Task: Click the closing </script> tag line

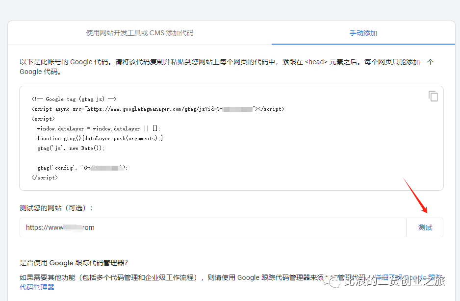Action: pyautogui.click(x=45, y=177)
